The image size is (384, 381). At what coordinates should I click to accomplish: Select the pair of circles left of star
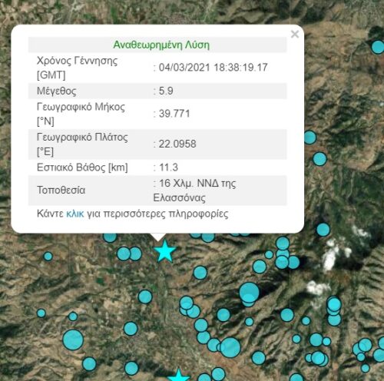(x=129, y=253)
